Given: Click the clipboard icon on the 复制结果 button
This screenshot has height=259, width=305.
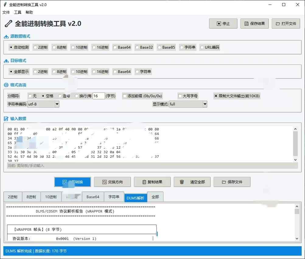Looking at the screenshot, I should tap(144, 182).
